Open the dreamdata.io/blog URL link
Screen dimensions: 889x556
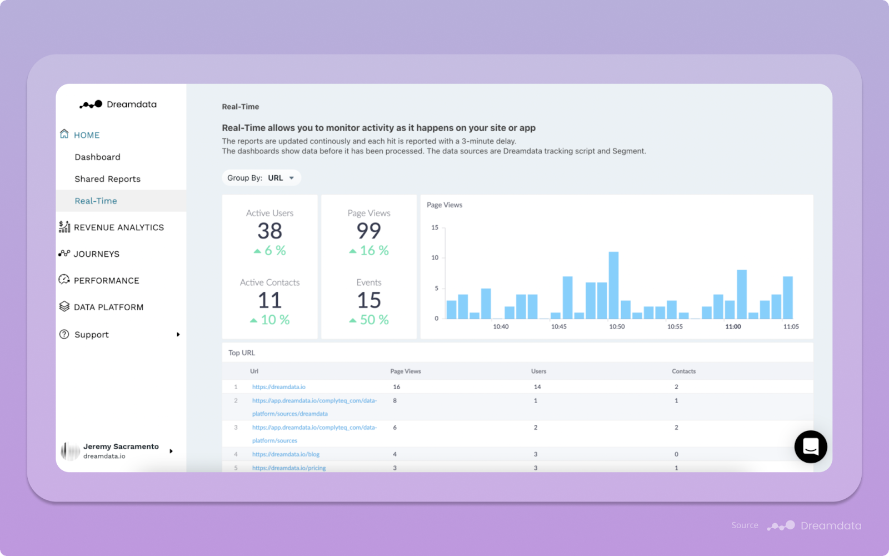coord(285,454)
